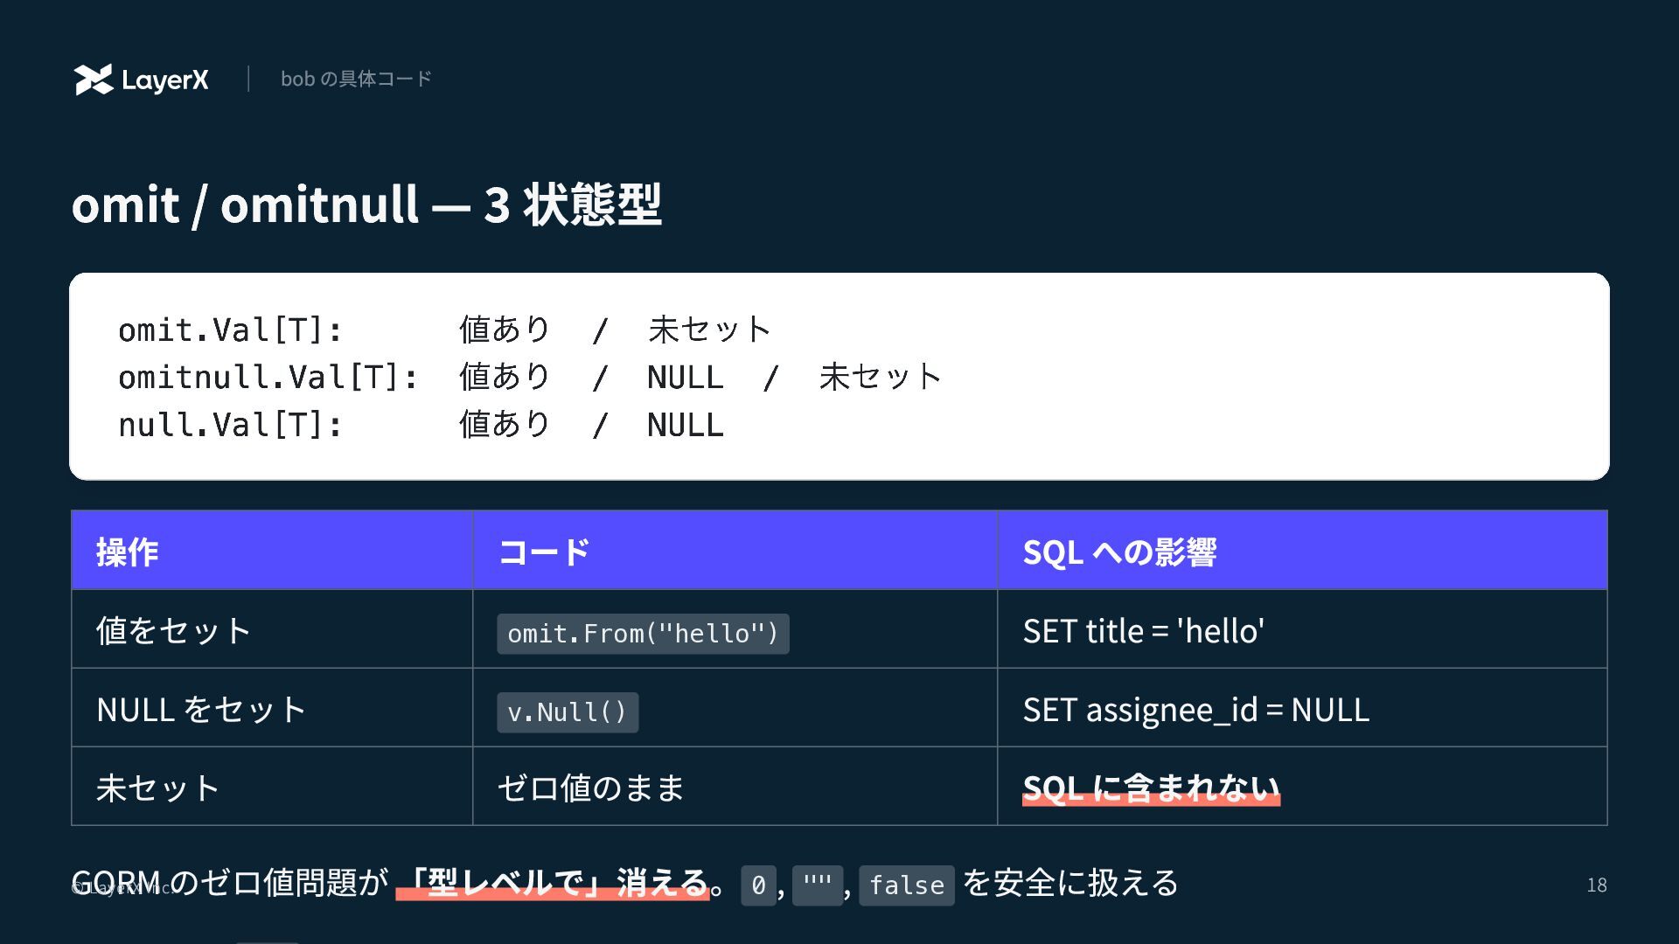Click the 'NULL をセット' table cell

pyautogui.click(x=201, y=709)
